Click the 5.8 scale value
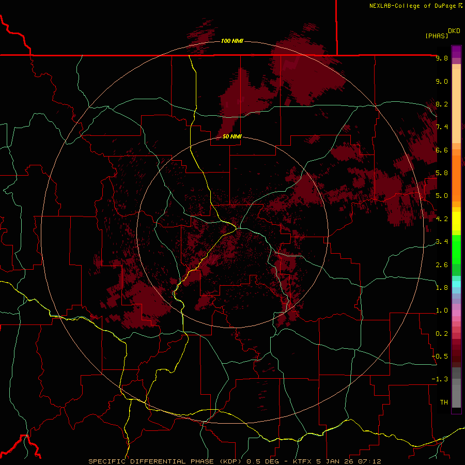 tap(442, 173)
